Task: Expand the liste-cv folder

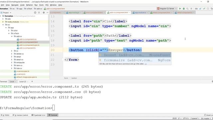Action: pos(12,68)
